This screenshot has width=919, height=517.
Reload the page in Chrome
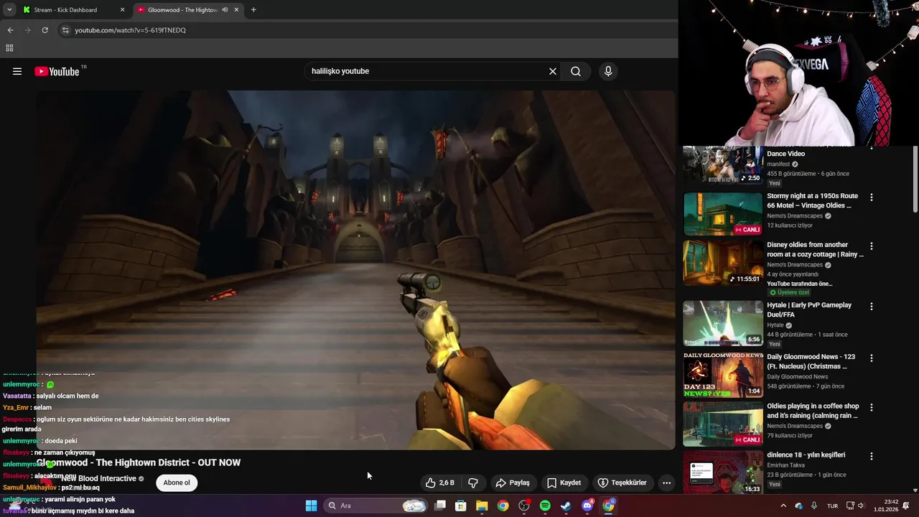point(45,30)
